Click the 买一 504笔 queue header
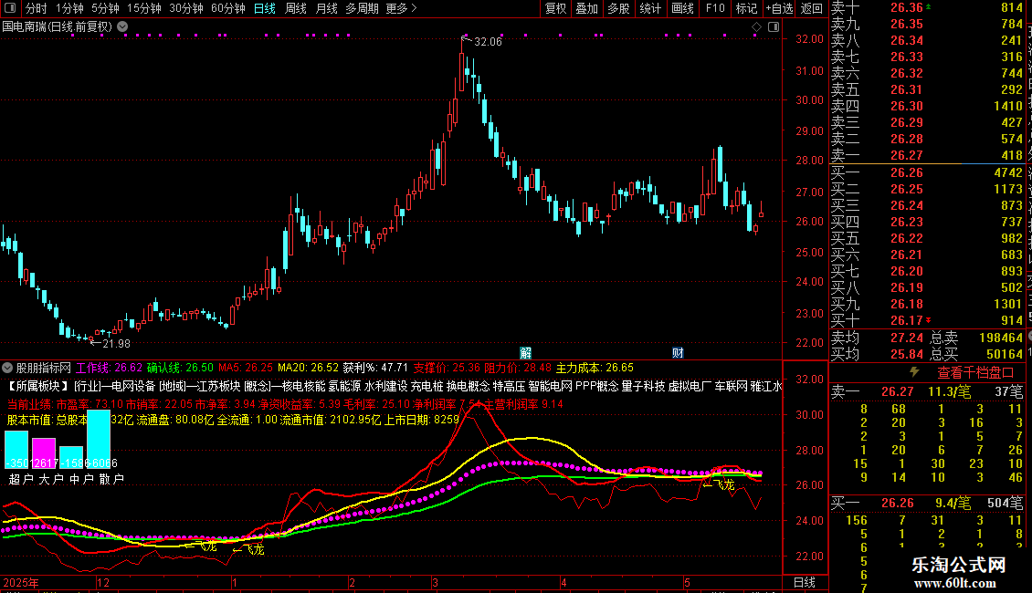The width and height of the screenshot is (1032, 593). (x=927, y=503)
